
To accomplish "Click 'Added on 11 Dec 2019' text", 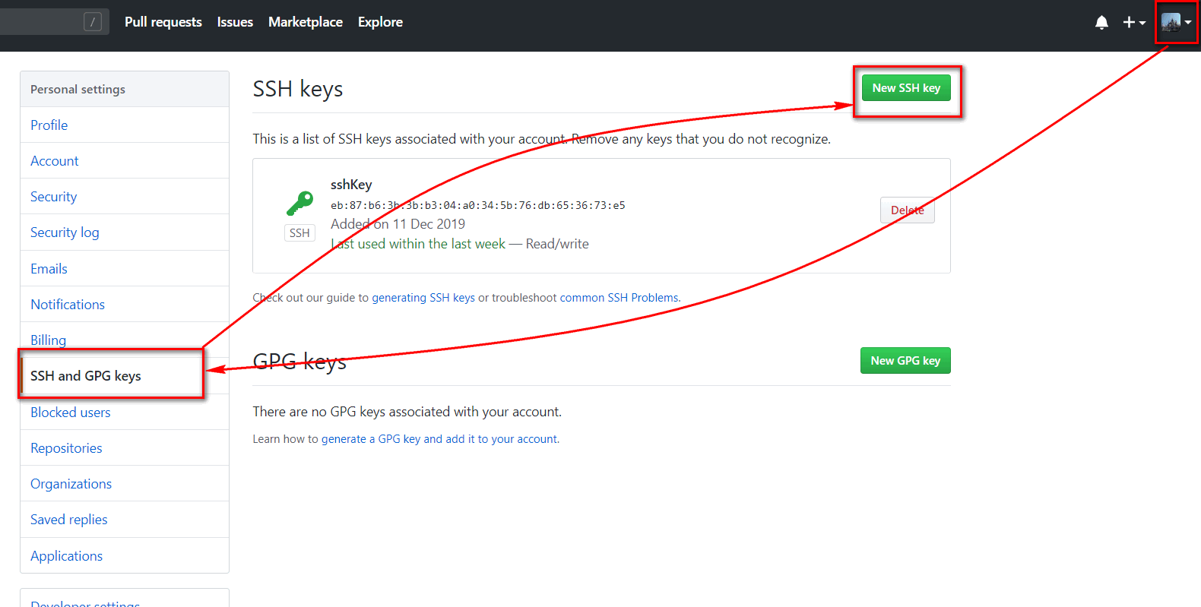I will point(398,224).
